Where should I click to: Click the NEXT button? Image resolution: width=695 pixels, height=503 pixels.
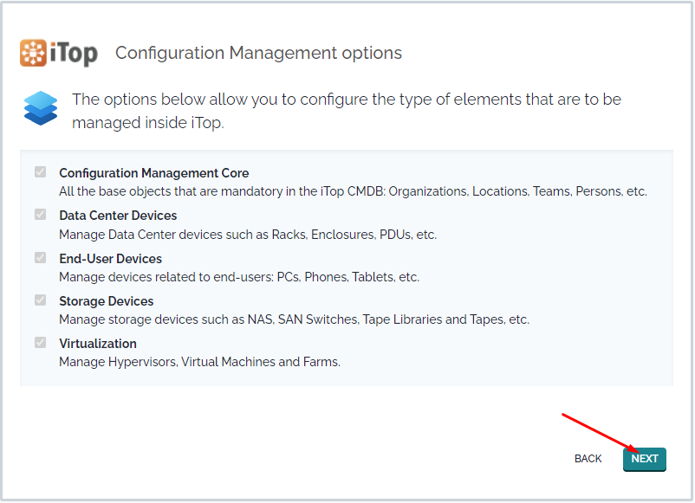pos(645,459)
